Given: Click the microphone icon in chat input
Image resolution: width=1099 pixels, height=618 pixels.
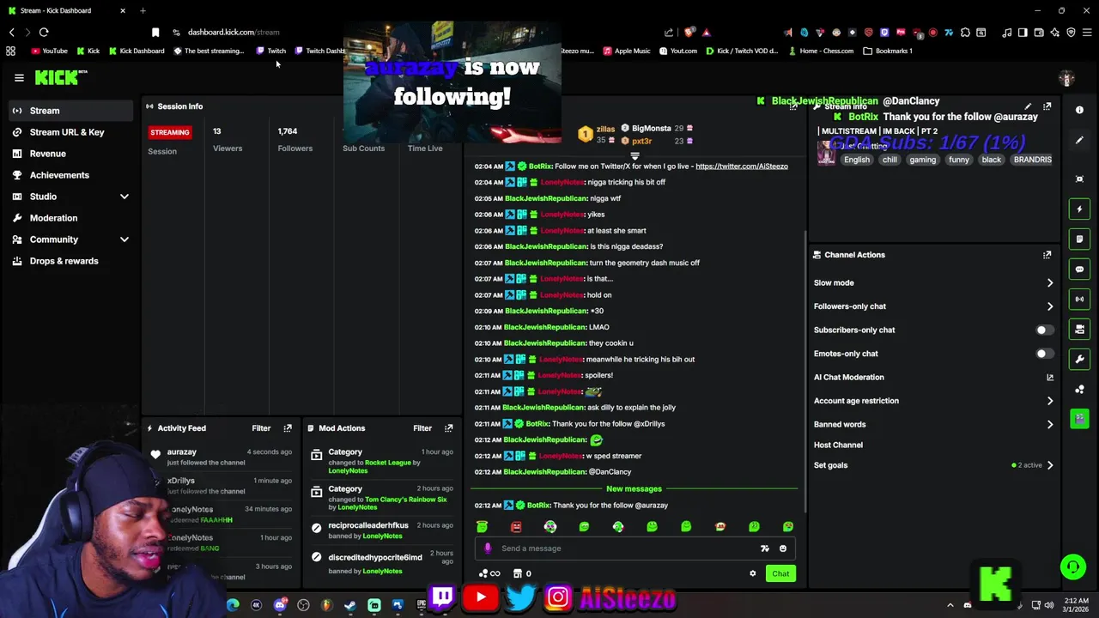Looking at the screenshot, I should [x=488, y=548].
